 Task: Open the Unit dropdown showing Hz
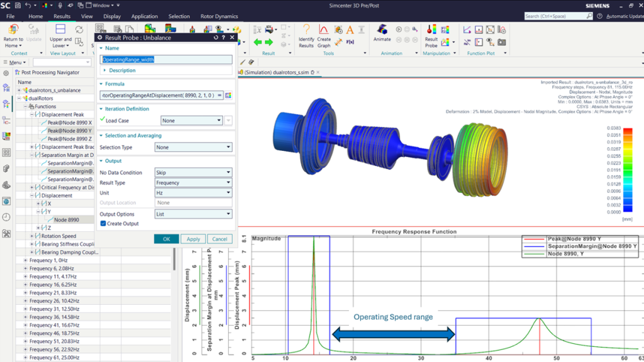pyautogui.click(x=193, y=193)
